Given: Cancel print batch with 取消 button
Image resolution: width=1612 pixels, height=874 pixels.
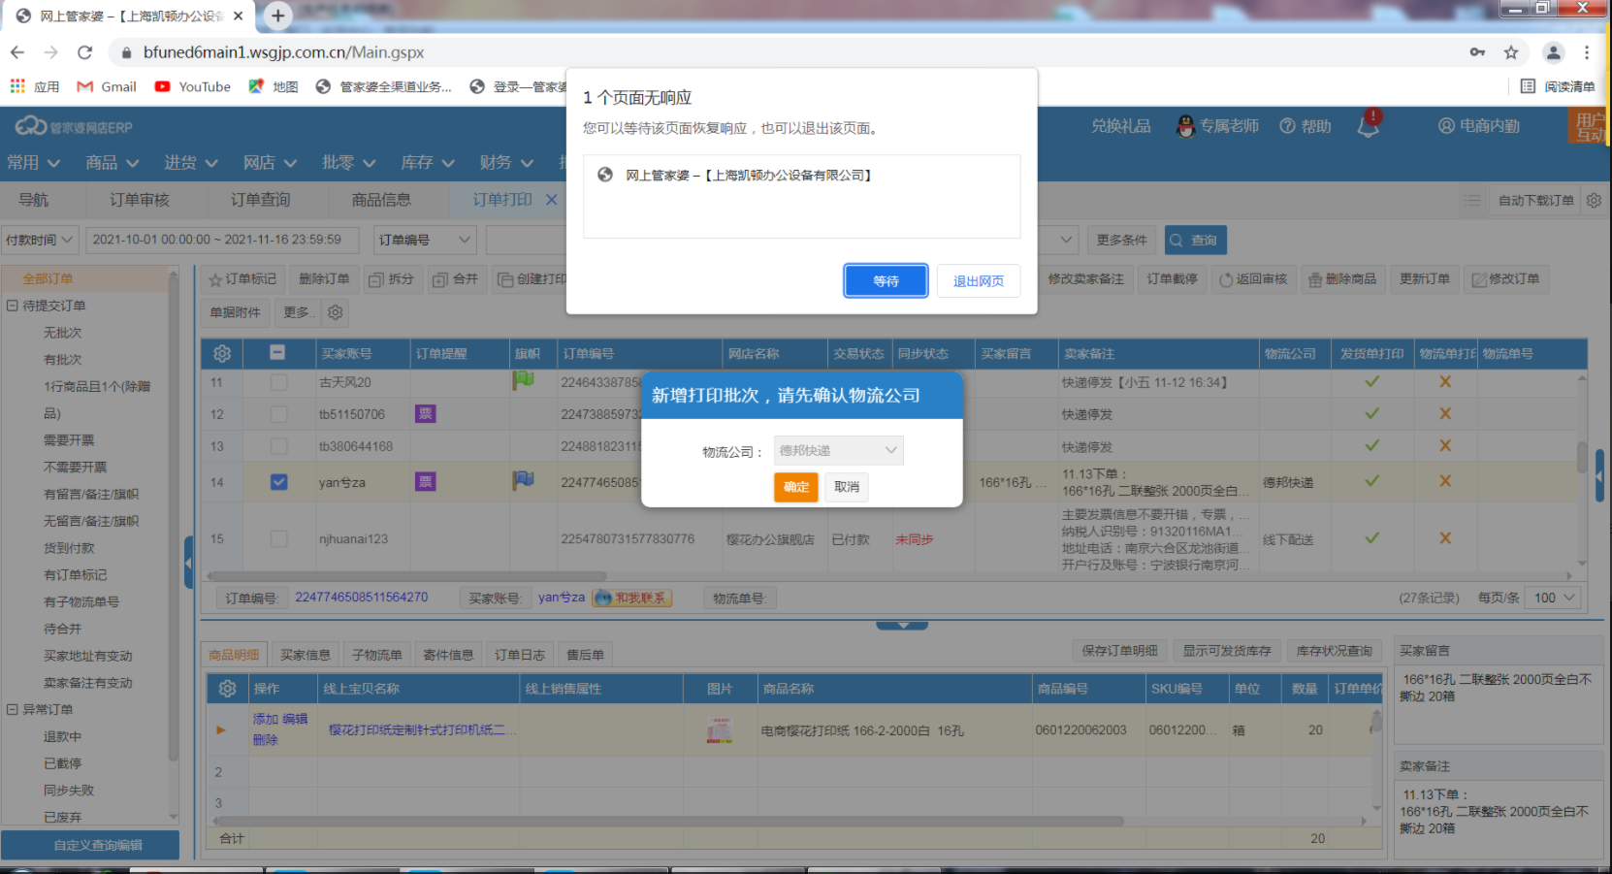Looking at the screenshot, I should (847, 487).
